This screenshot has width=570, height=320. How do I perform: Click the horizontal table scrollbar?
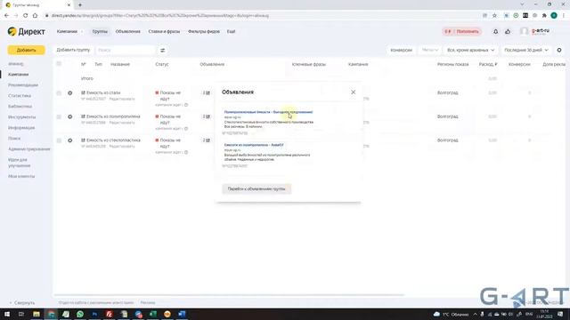tap(229, 295)
